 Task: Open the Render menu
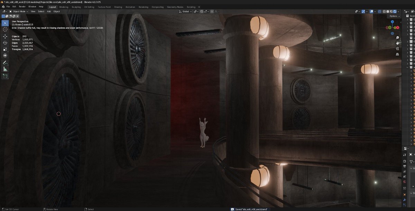[x=22, y=7]
